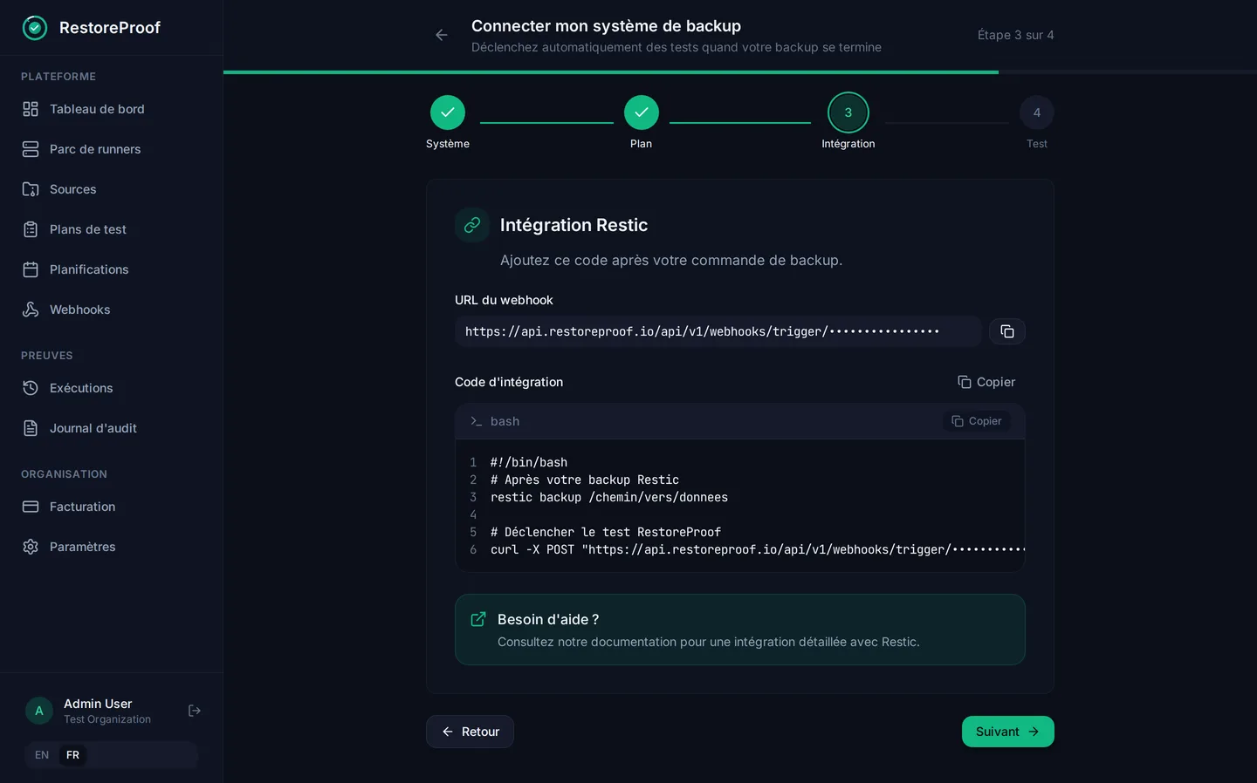Image resolution: width=1257 pixels, height=783 pixels.
Task: Click the RestoreProof logo icon
Action: click(x=35, y=28)
